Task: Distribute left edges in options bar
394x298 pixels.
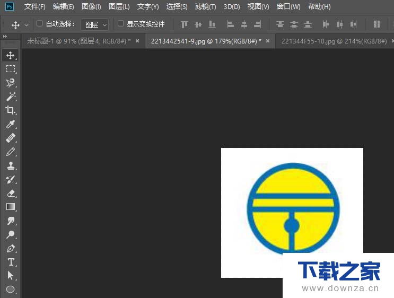Action: (x=326, y=24)
